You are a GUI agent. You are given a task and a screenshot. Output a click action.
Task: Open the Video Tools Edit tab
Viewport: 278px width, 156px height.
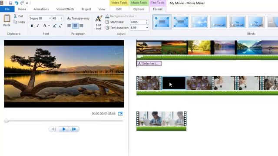[x=119, y=9]
